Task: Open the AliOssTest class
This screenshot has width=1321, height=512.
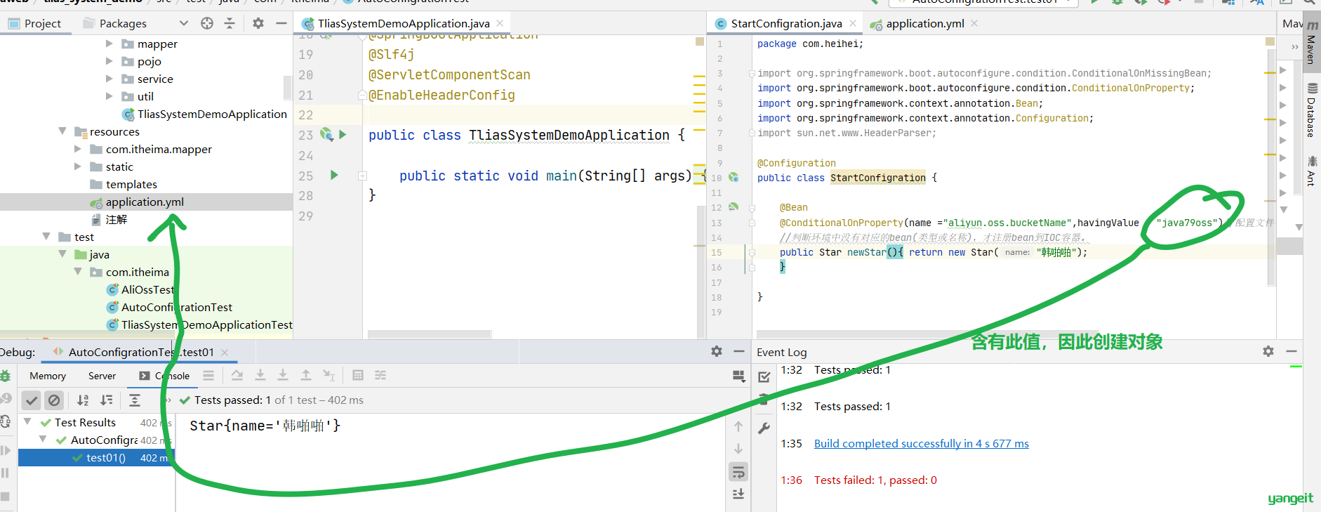Action: 140,289
